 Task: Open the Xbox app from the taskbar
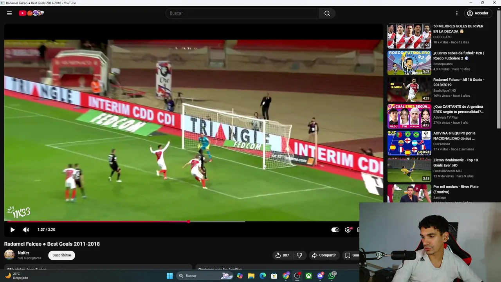(309, 276)
